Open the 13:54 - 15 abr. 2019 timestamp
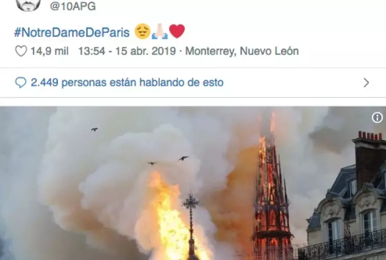 [127, 51]
